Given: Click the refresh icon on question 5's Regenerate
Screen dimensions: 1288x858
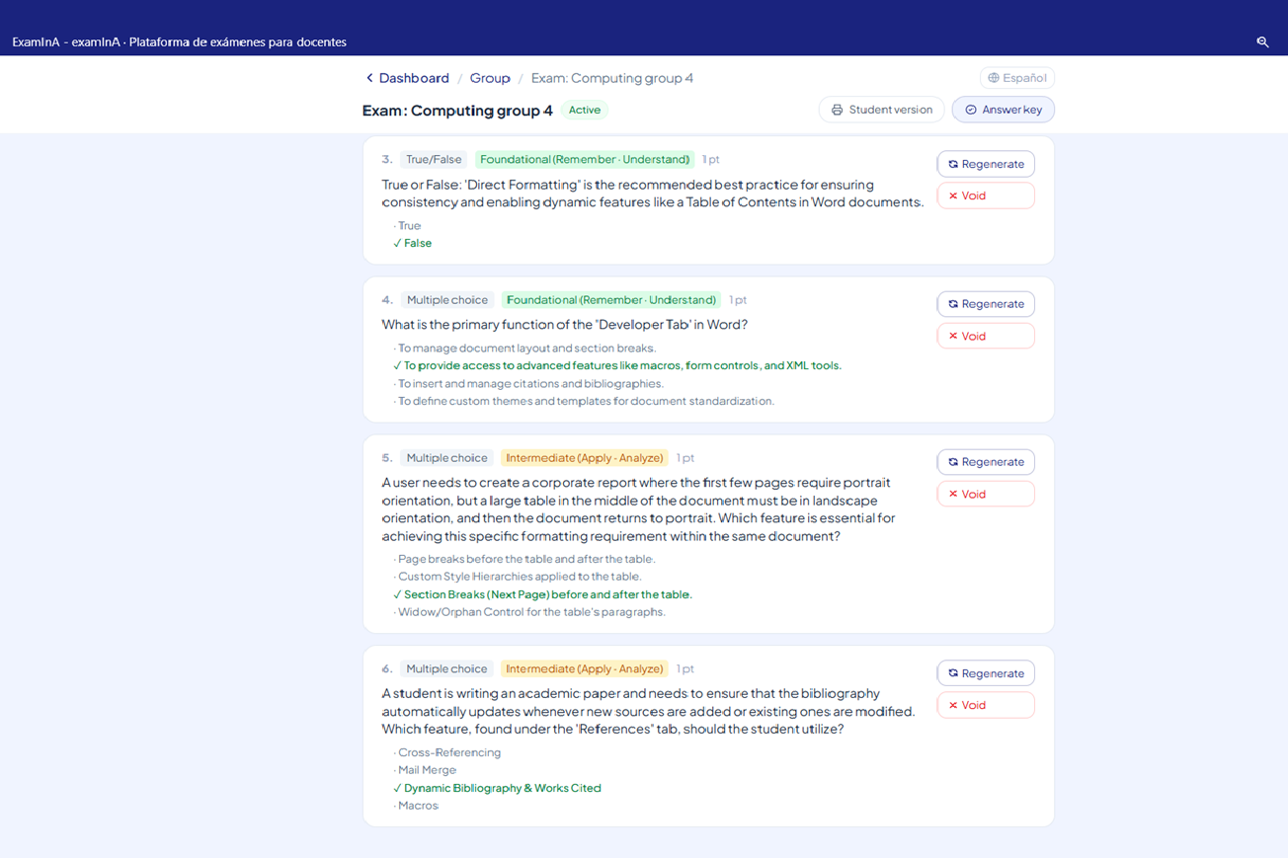Looking at the screenshot, I should click(953, 462).
